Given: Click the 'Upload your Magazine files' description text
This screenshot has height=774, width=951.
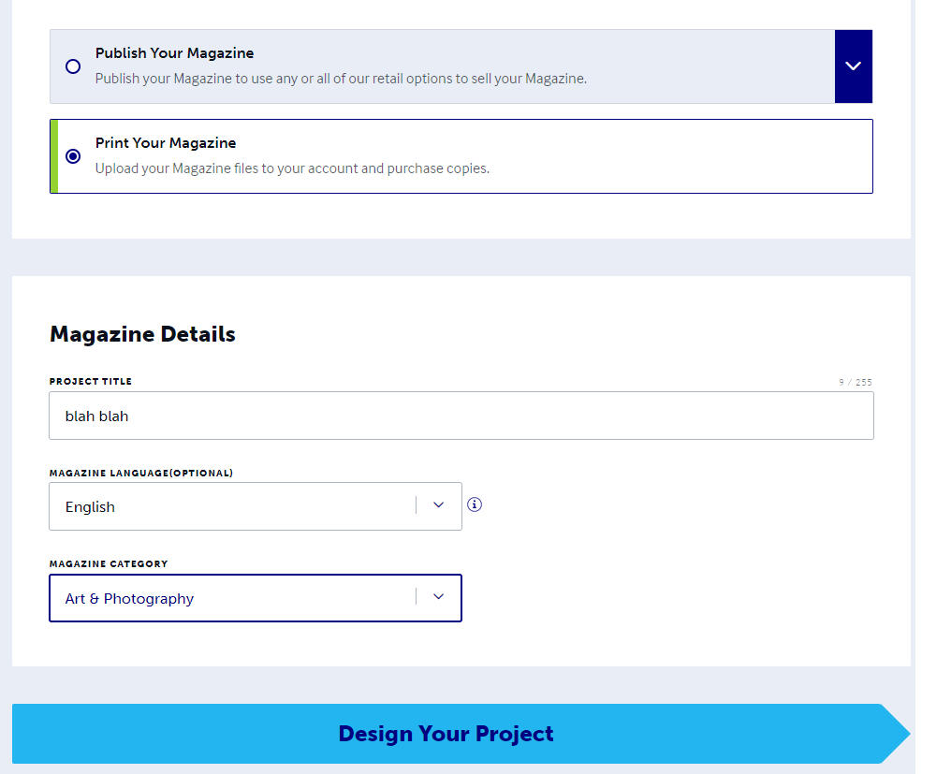Looking at the screenshot, I should [x=292, y=168].
